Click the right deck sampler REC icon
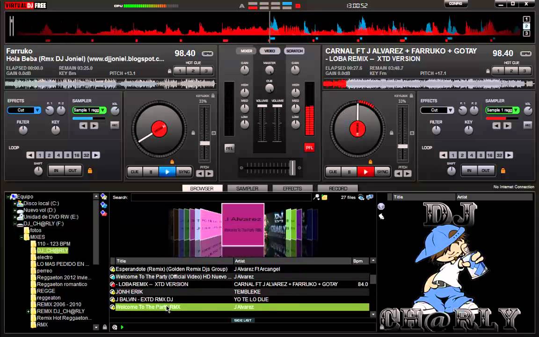 coord(528,125)
